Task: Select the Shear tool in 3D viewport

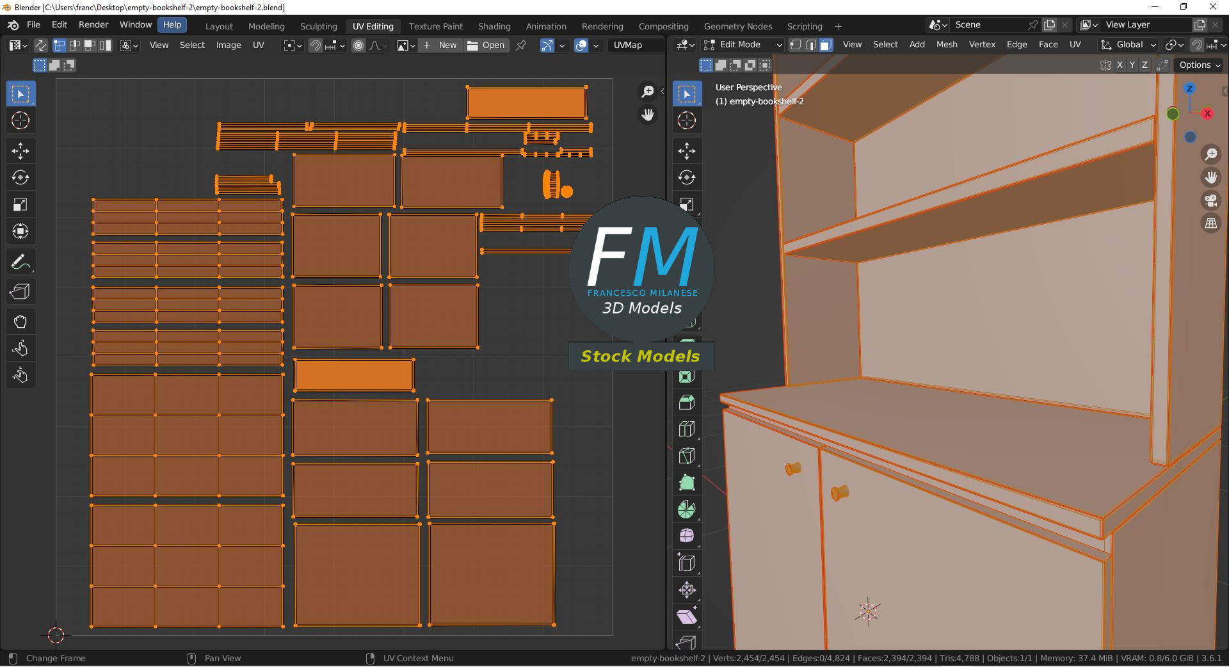Action: 687,617
